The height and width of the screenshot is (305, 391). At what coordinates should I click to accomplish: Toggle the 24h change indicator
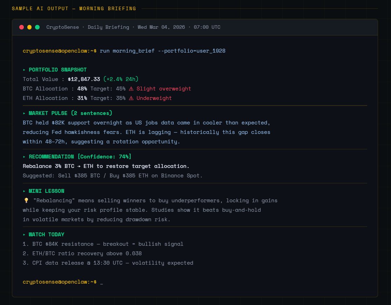coord(122,79)
